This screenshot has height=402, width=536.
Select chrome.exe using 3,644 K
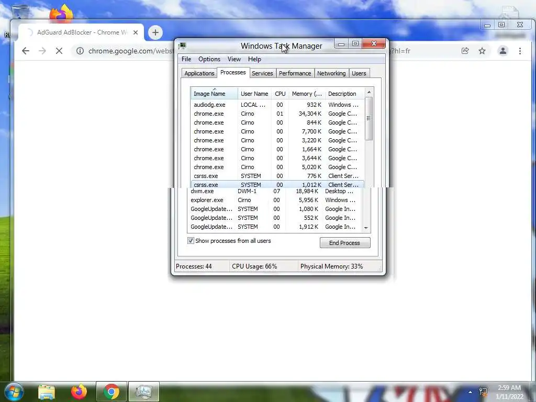click(277, 158)
